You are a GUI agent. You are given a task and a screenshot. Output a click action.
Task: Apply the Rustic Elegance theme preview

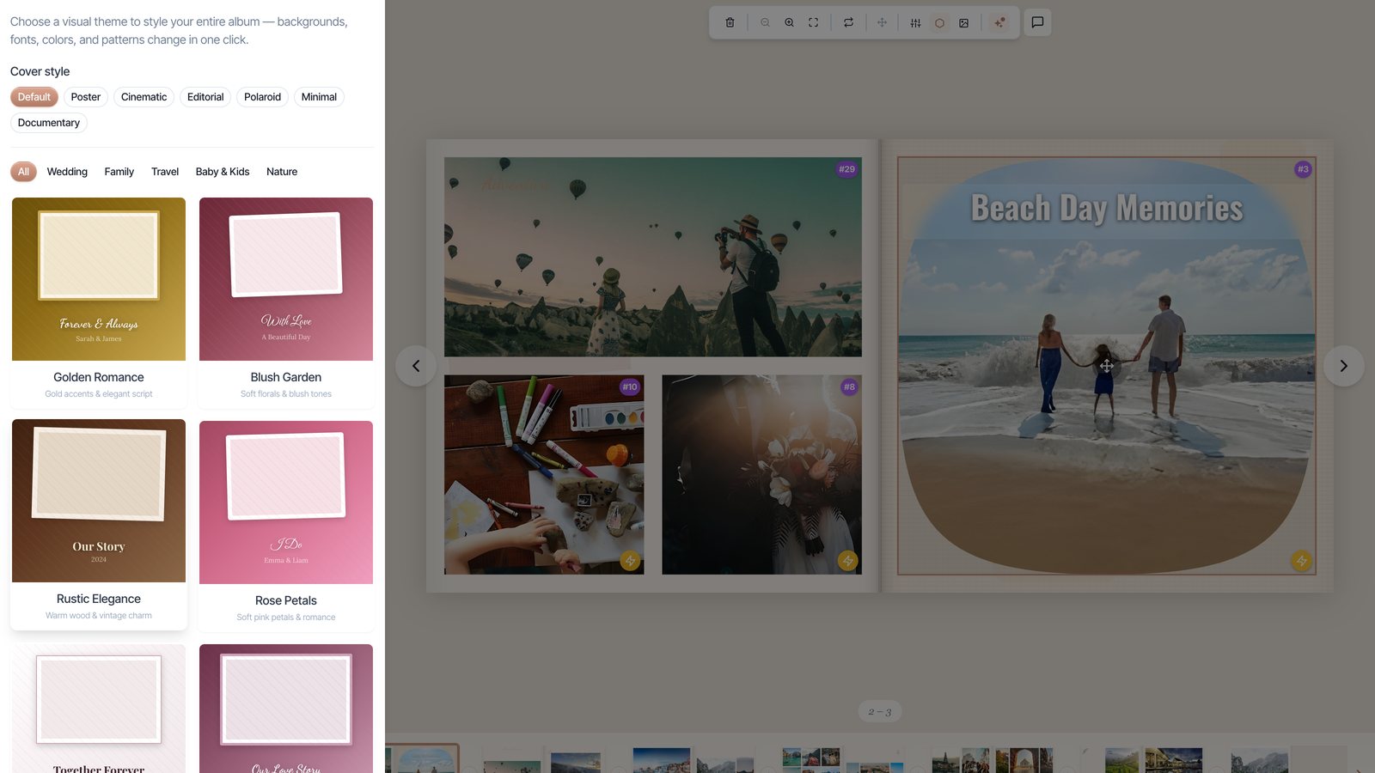[99, 501]
